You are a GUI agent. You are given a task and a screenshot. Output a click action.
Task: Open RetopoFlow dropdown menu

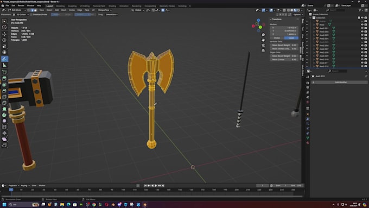click(x=105, y=10)
